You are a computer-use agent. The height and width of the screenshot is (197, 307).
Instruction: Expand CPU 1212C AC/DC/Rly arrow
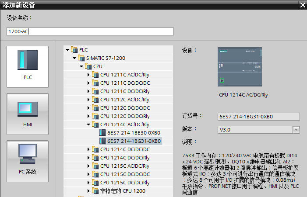pos(88,100)
